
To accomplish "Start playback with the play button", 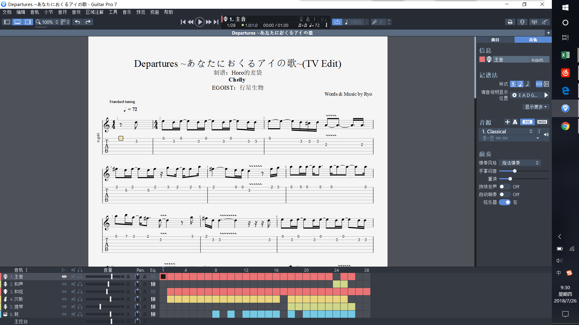I will pos(199,22).
